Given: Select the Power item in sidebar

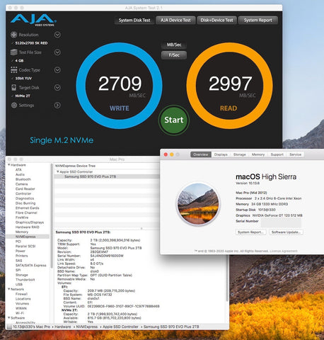Looking at the screenshot, I should point(21,251).
